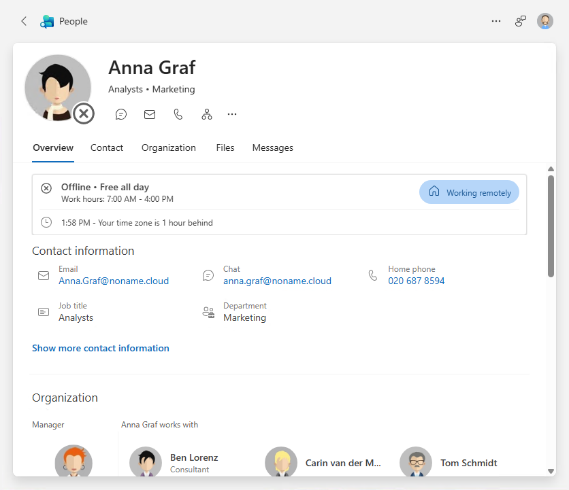Go back using the back arrow
Screen dimensions: 569x490
pos(23,21)
